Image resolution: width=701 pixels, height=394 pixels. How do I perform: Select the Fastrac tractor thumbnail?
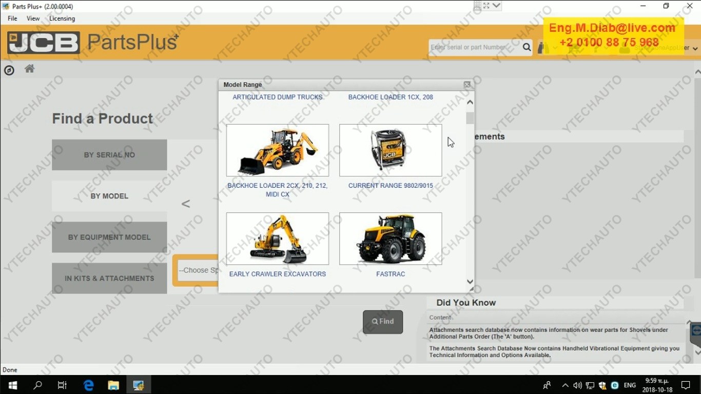point(391,239)
